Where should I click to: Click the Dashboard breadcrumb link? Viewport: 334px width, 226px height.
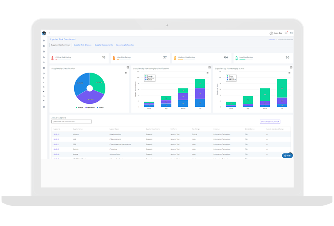coord(272,40)
